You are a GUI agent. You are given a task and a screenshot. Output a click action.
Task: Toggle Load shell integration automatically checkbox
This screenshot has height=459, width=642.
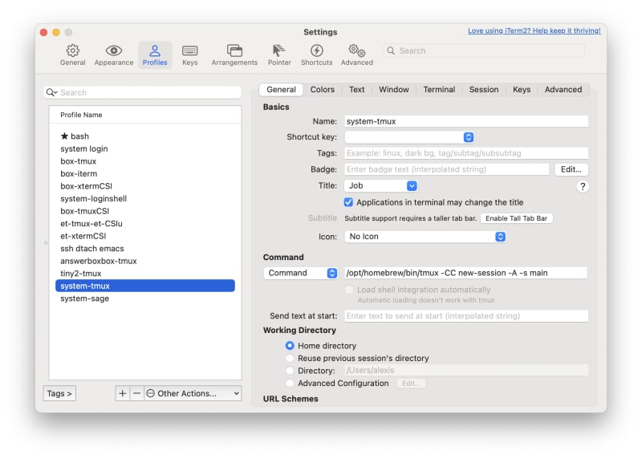point(349,290)
